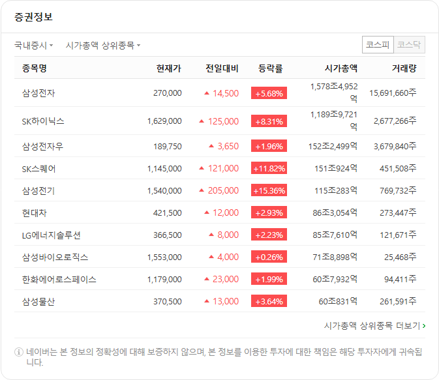Click the 205,000 change value for 삼성전기
This screenshot has height=380, width=439.
[x=223, y=190]
